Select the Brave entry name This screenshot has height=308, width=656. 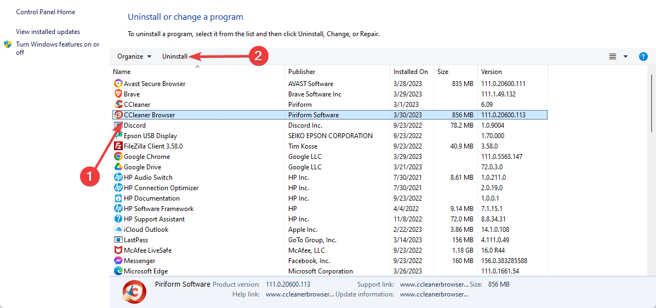pos(132,94)
